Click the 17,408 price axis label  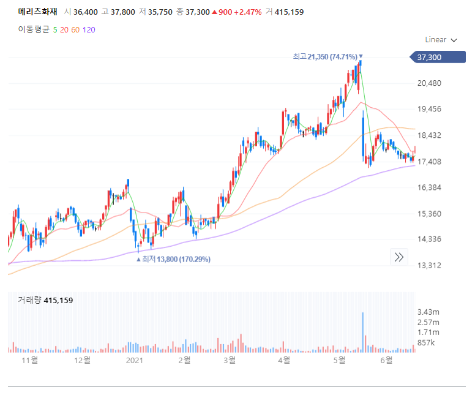pos(429,162)
